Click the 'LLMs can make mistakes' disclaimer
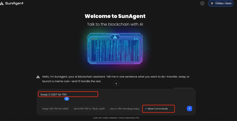 pyautogui.click(x=116, y=118)
